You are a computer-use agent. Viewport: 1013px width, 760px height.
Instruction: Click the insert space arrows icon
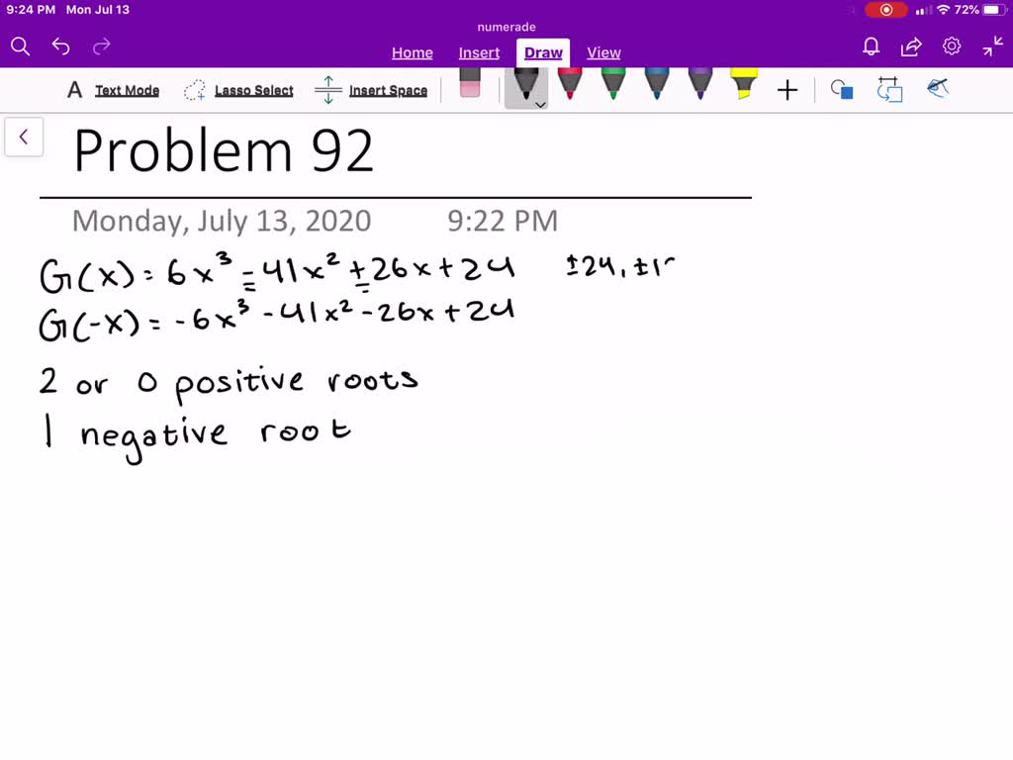coord(328,90)
